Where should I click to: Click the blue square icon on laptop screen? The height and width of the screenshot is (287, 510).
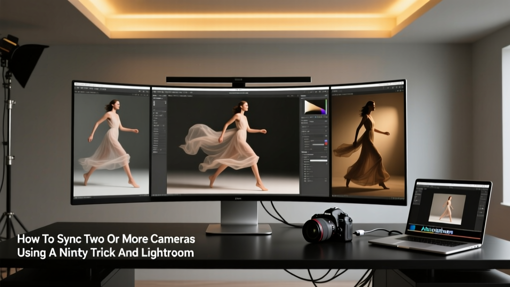click(x=413, y=227)
